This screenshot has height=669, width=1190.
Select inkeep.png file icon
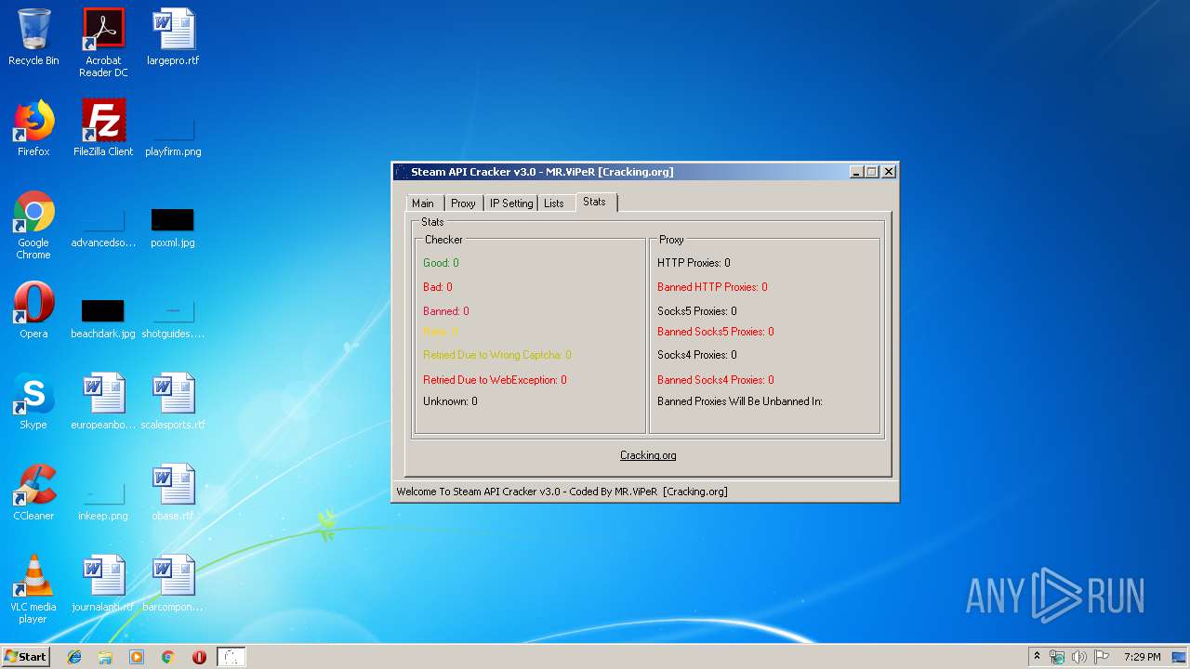pyautogui.click(x=103, y=498)
